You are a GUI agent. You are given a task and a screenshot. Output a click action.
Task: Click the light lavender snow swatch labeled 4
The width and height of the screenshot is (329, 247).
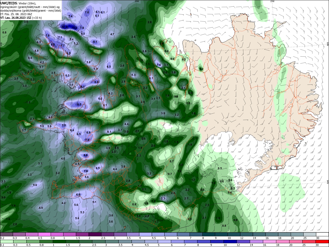[x=145, y=234]
